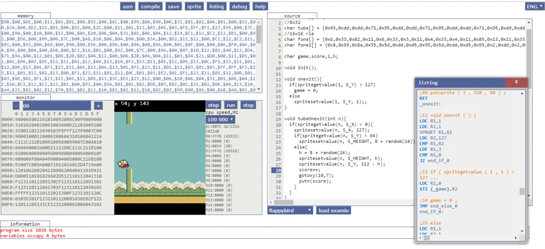This screenshot has height=249, width=545.
Task: Click 'void tubeOnexit(int n){' source line
Action: coord(316,119)
